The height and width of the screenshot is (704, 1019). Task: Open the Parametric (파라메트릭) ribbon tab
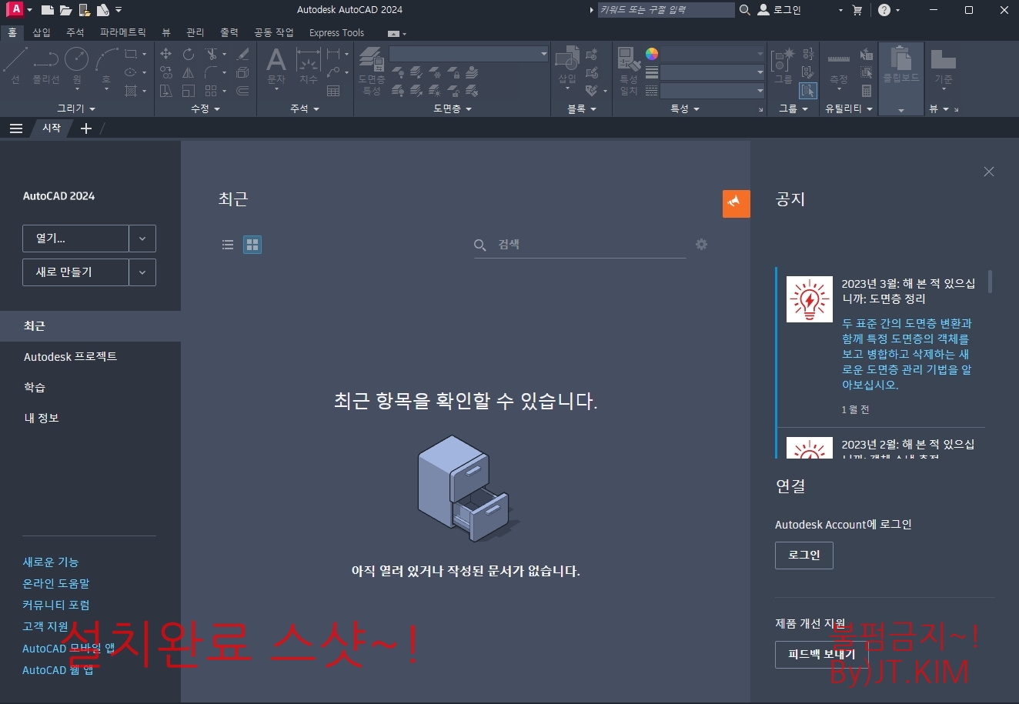(123, 32)
